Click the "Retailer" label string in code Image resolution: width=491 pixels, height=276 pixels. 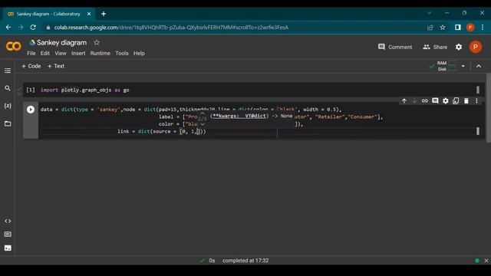pyautogui.click(x=330, y=117)
